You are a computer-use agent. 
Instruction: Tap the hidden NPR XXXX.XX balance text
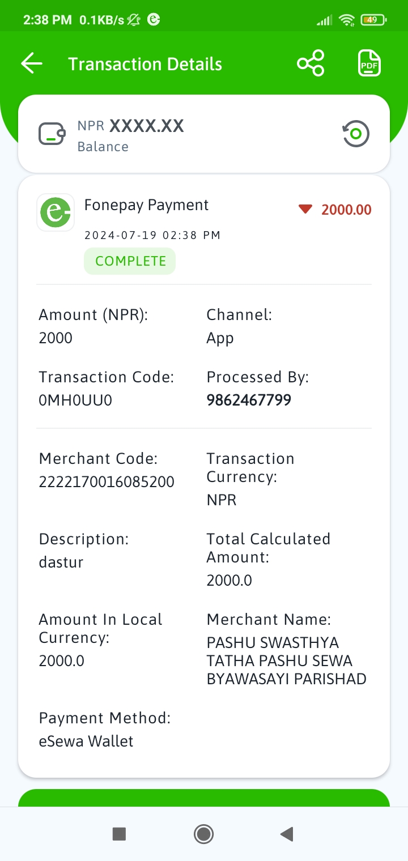click(x=131, y=126)
